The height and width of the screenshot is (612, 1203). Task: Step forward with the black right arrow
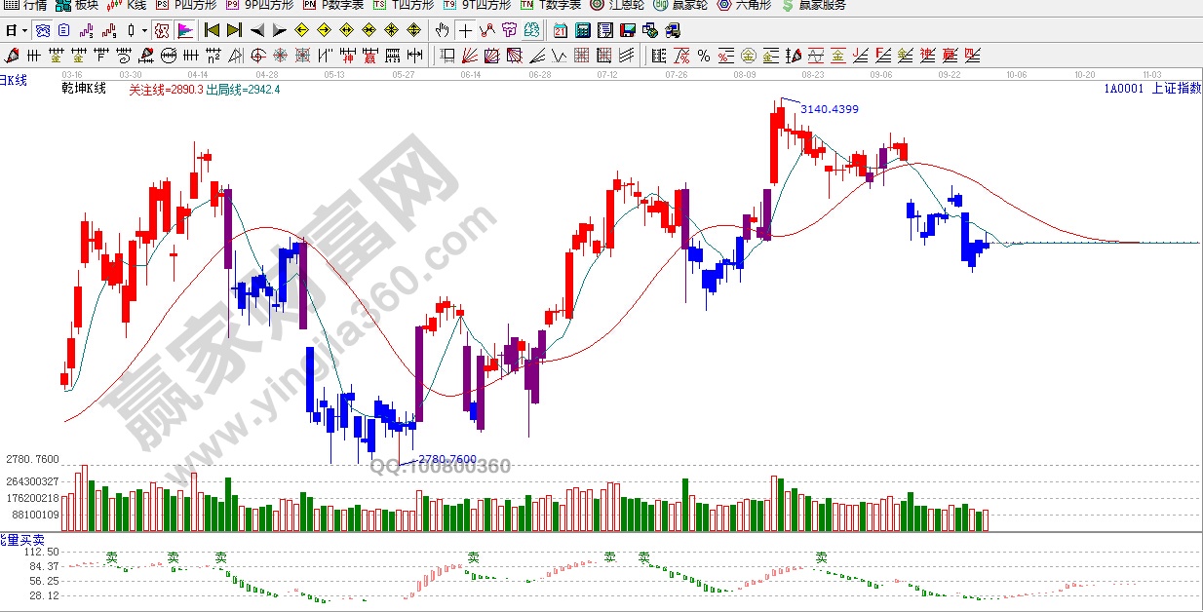pos(279,30)
